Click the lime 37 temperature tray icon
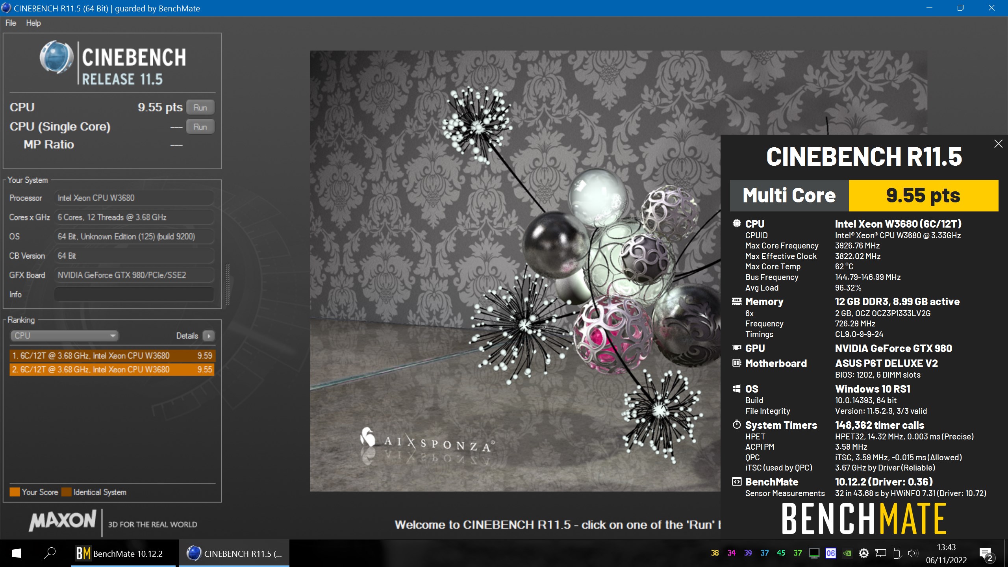This screenshot has height=567, width=1008. [x=797, y=553]
